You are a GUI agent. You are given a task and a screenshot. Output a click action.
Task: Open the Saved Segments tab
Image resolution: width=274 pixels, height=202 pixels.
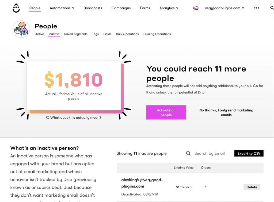click(x=76, y=34)
